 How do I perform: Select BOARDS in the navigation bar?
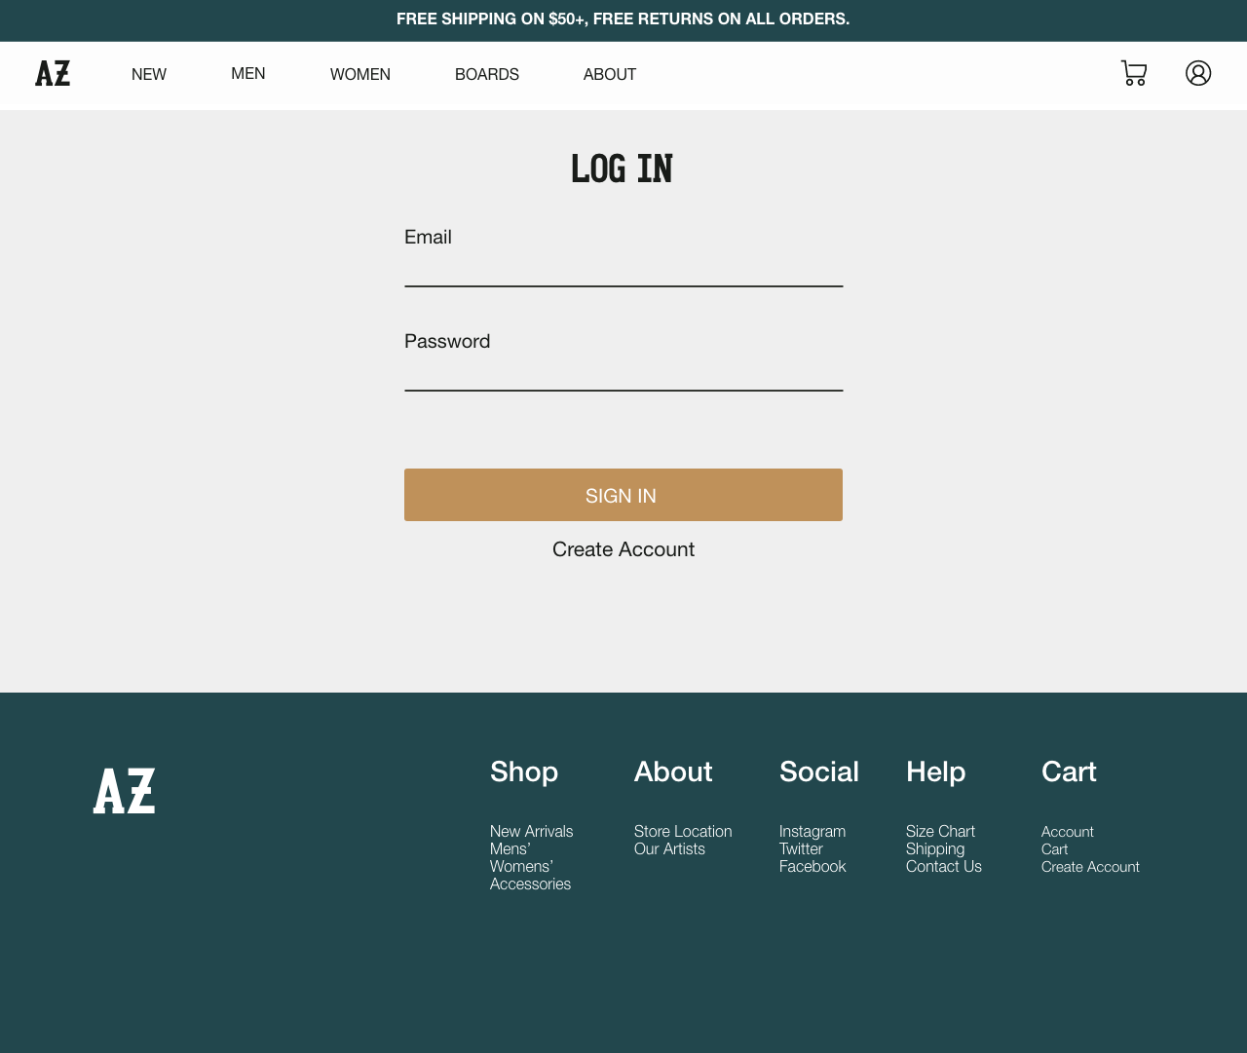487,75
